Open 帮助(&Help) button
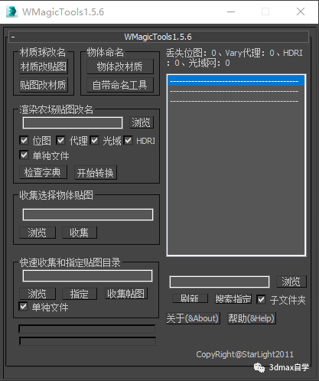Image resolution: width=319 pixels, height=381 pixels. [x=252, y=318]
